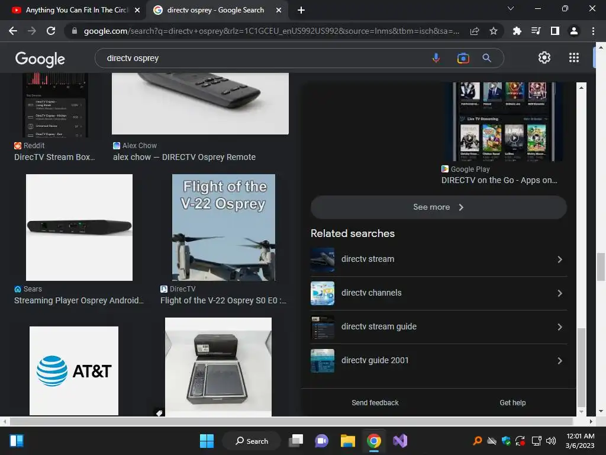606x455 pixels.
Task: Open File Explorer from the taskbar
Action: [x=348, y=441]
